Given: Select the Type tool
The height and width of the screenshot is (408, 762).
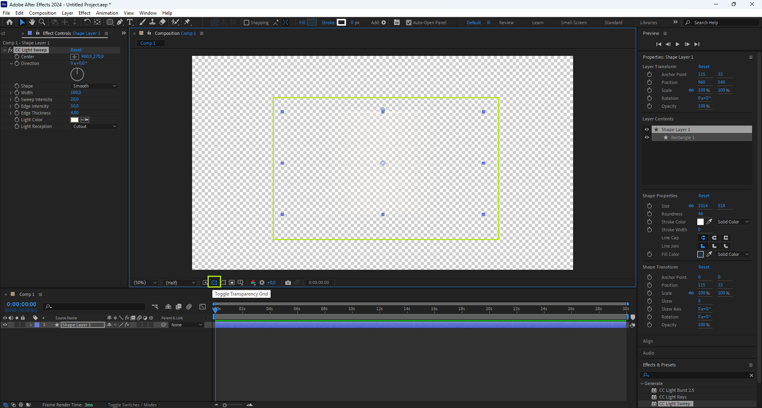Looking at the screenshot, I should pyautogui.click(x=130, y=22).
